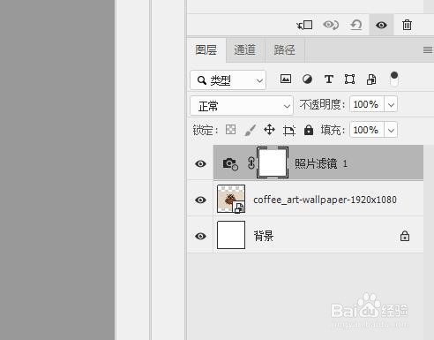Lock transparent pixels icon

coord(230,130)
